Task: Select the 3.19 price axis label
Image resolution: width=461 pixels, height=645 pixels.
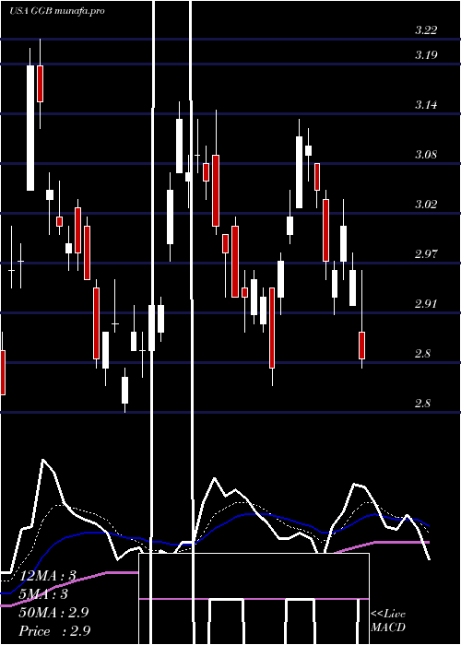Action: [426, 55]
